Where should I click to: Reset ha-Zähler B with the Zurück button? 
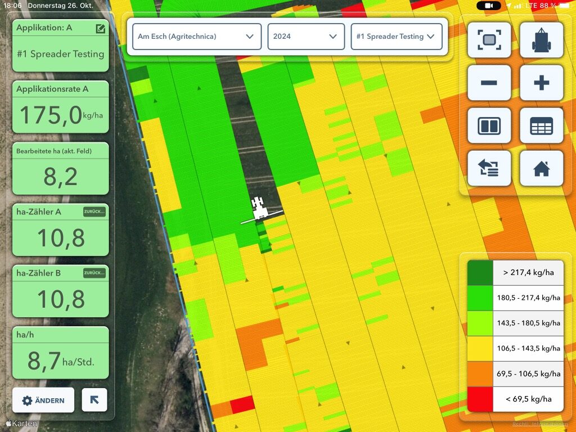click(94, 273)
